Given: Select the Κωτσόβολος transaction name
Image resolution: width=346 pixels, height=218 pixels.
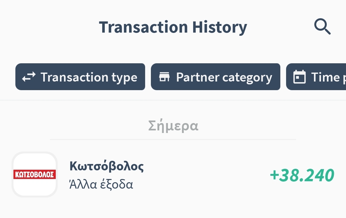Looking at the screenshot, I should (x=107, y=166).
